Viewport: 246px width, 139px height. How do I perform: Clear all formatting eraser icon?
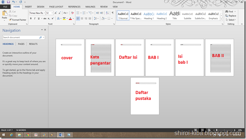click(72, 13)
